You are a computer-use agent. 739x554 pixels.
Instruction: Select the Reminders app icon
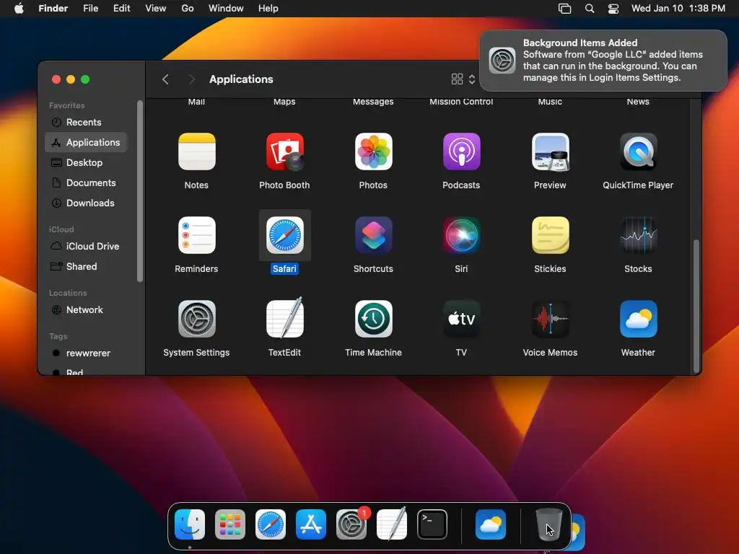196,235
